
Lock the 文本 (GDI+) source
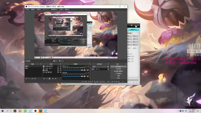pos(60,68)
